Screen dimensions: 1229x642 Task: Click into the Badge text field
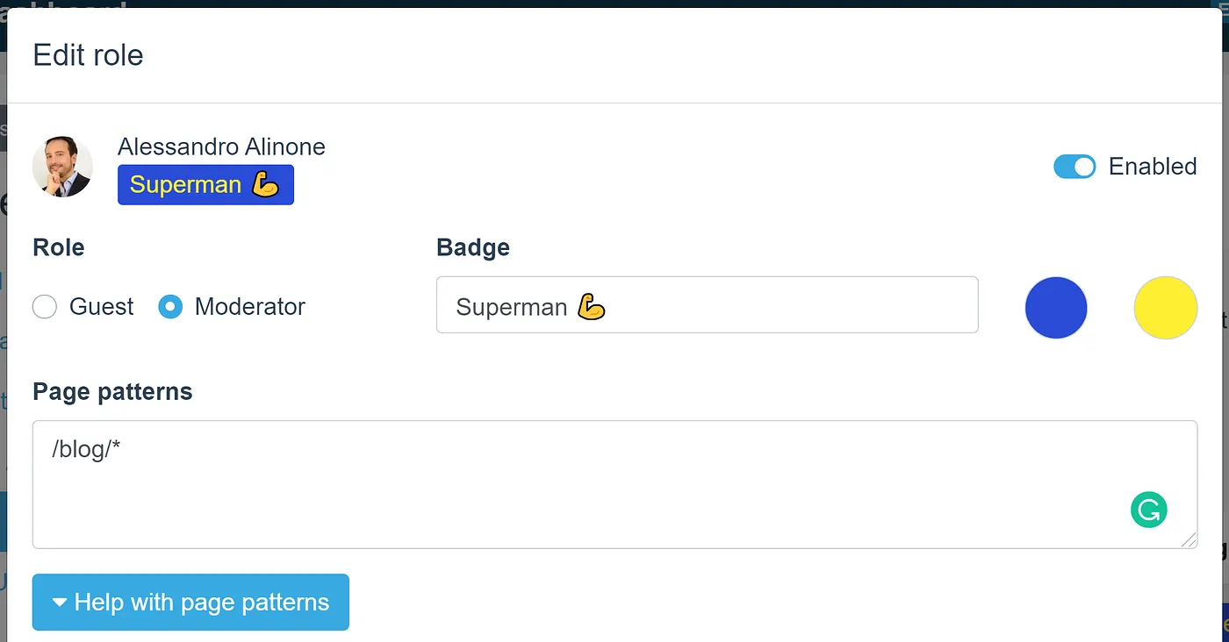773,305
